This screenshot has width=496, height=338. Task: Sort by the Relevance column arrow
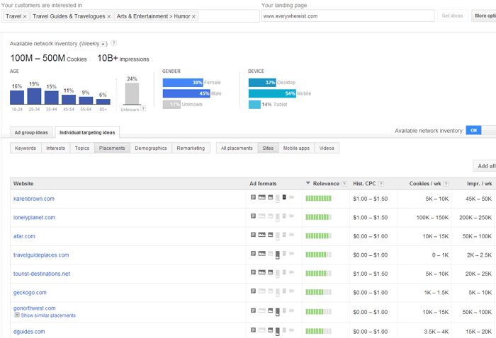[x=308, y=183]
